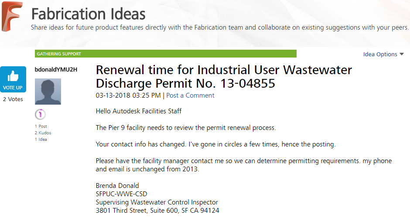This screenshot has width=410, height=218.
Task: Open the Idea Options menu label
Action: pyautogui.click(x=380, y=54)
